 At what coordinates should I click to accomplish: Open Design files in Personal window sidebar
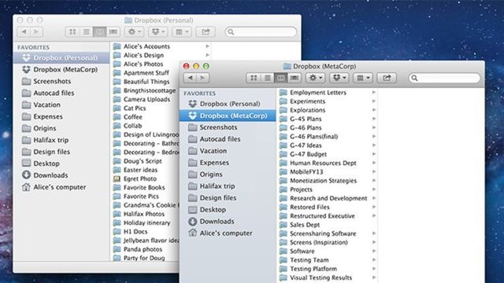pyautogui.click(x=61, y=152)
